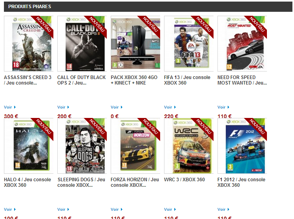Screen dimensions: 294x219
Task: Click Voir under Call of Duty Black Ops 2
Action: [x=63, y=107]
